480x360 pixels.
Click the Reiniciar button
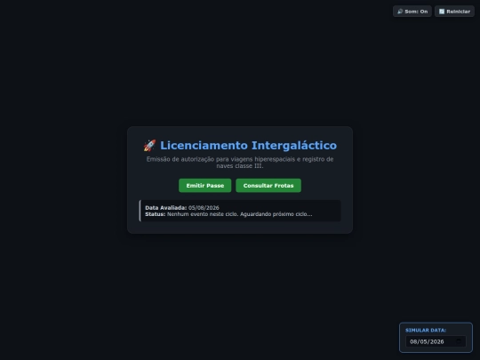[454, 12]
